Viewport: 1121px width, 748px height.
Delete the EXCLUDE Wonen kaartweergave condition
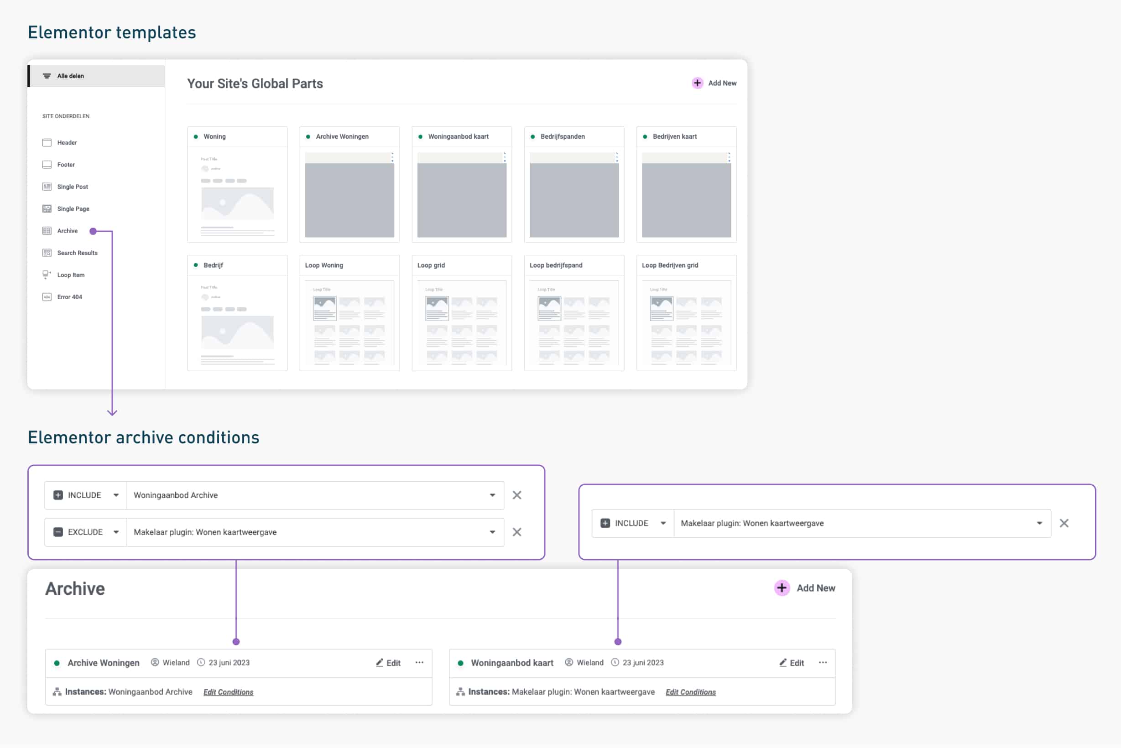tap(517, 532)
